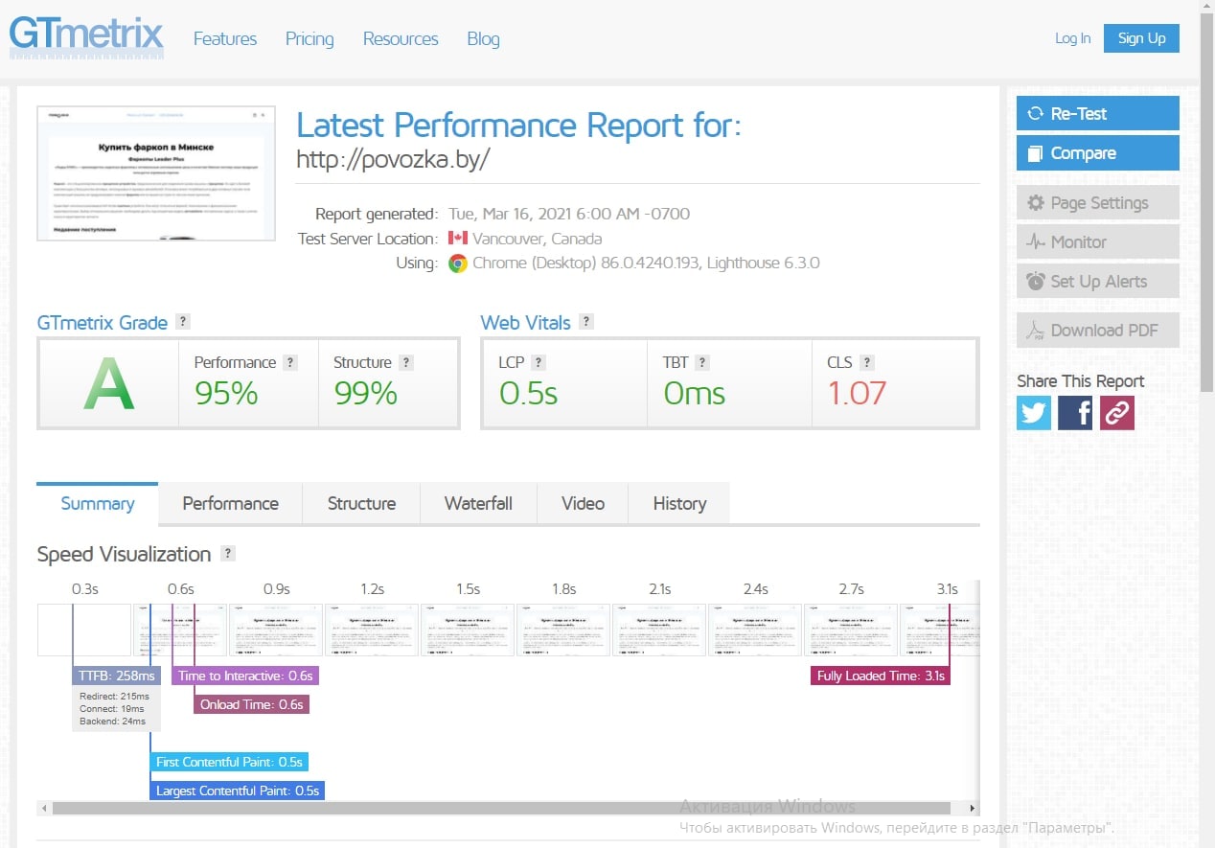Viewport: 1215px width, 848px height.
Task: Click the First Contentful Paint marker
Action: [x=229, y=762]
